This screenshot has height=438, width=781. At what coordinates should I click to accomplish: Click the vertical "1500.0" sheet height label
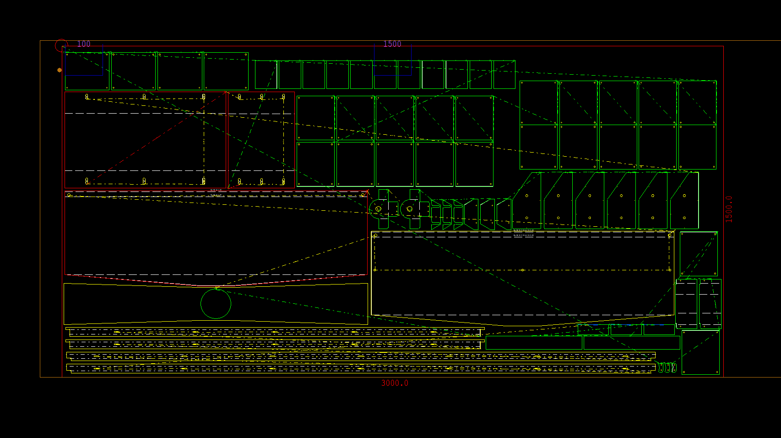pos(729,209)
